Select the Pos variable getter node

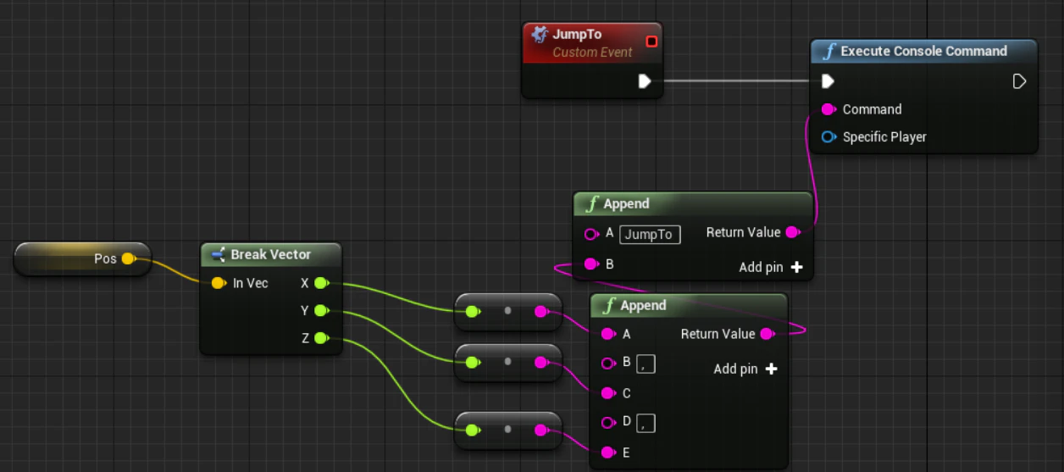click(x=82, y=258)
